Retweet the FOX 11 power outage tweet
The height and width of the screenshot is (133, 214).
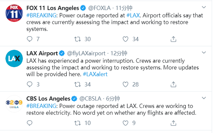click(78, 39)
